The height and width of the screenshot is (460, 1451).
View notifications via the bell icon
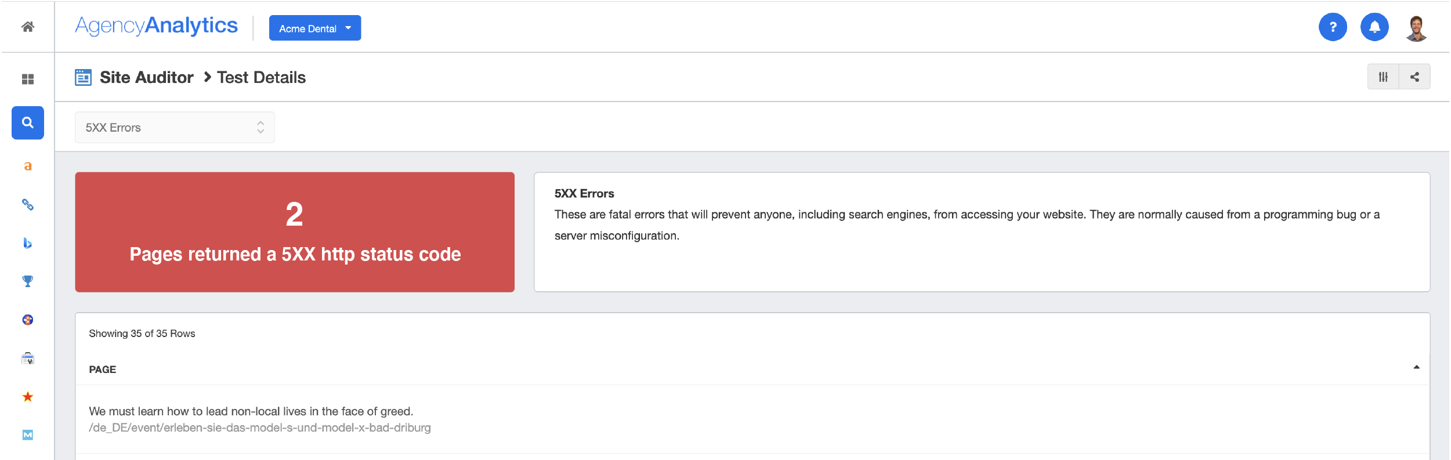tap(1374, 27)
